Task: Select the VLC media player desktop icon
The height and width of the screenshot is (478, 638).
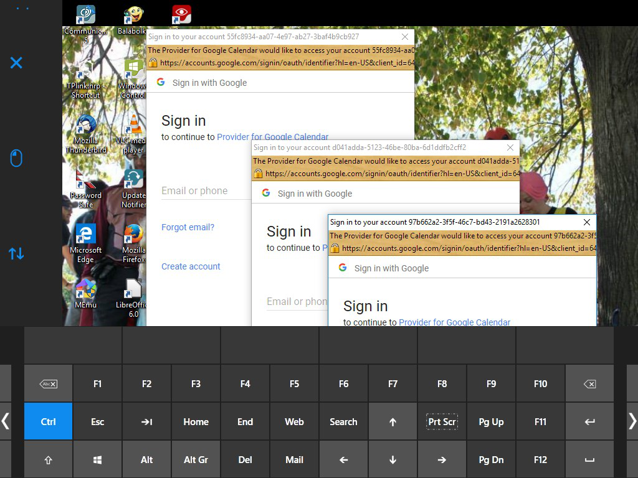Action: 131,134
